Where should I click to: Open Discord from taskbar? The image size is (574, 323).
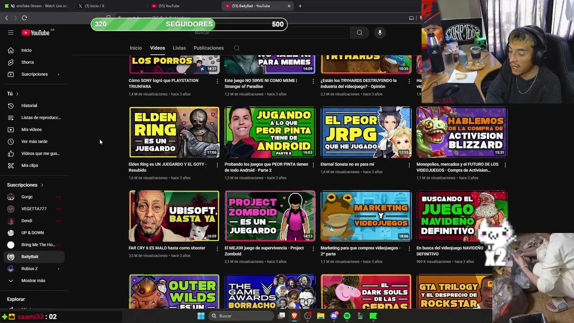pyautogui.click(x=334, y=316)
